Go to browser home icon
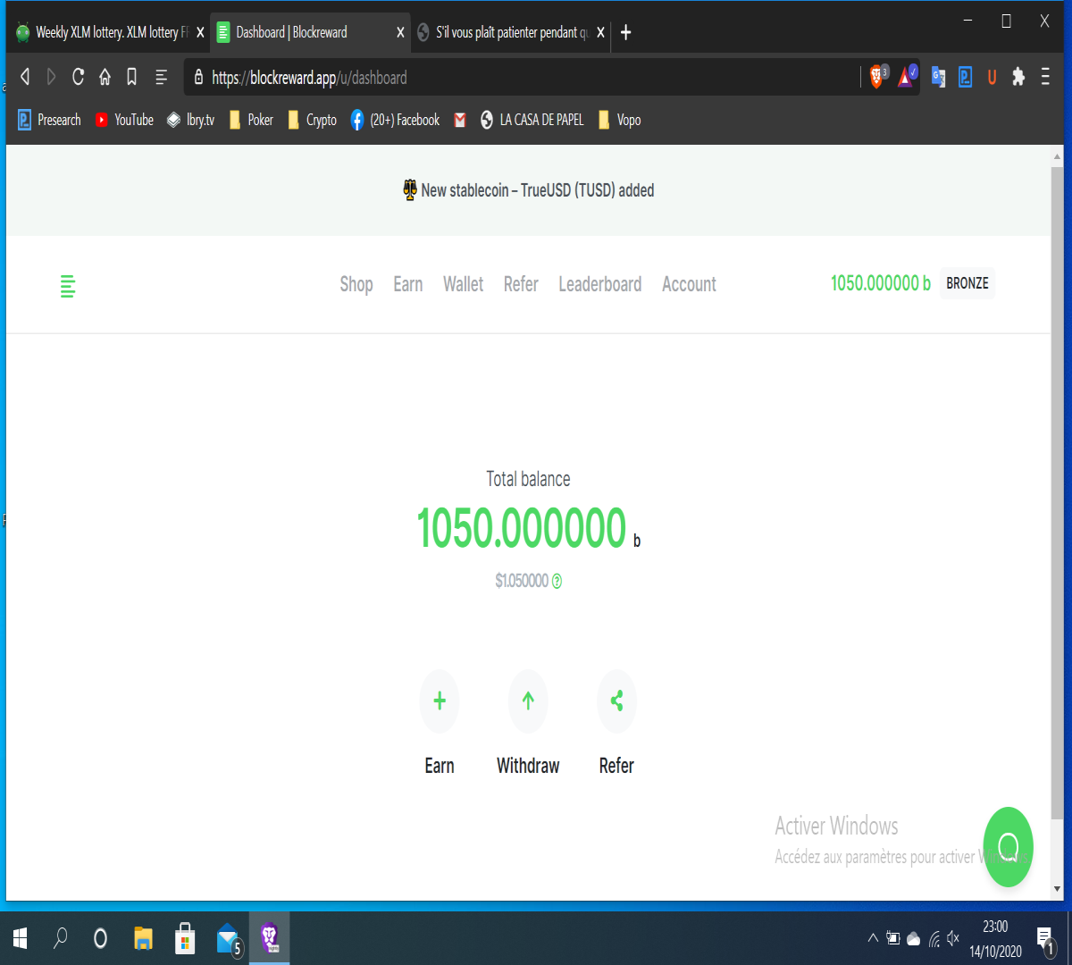The width and height of the screenshot is (1072, 965). pos(105,77)
